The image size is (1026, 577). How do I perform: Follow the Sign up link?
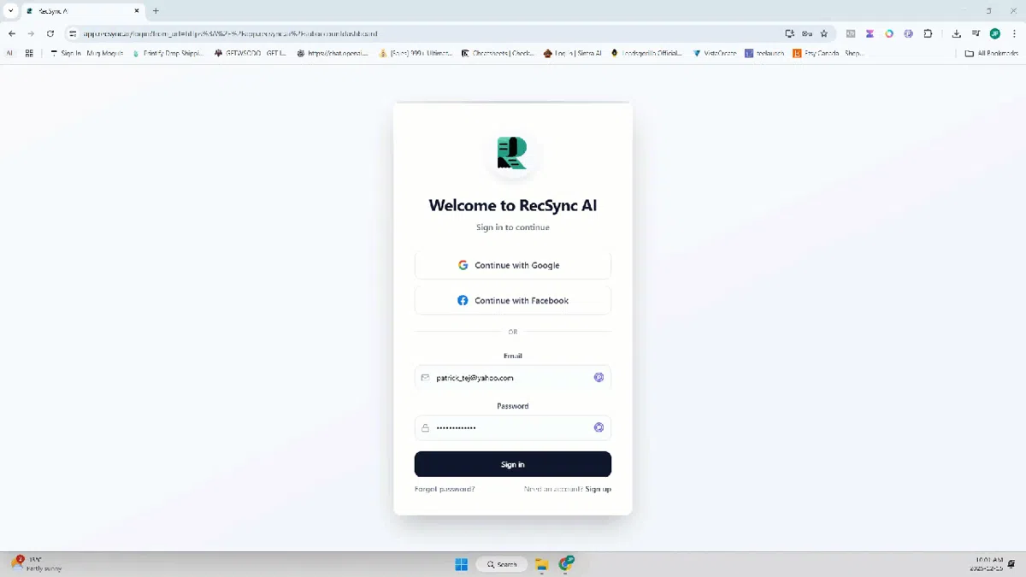coord(598,489)
